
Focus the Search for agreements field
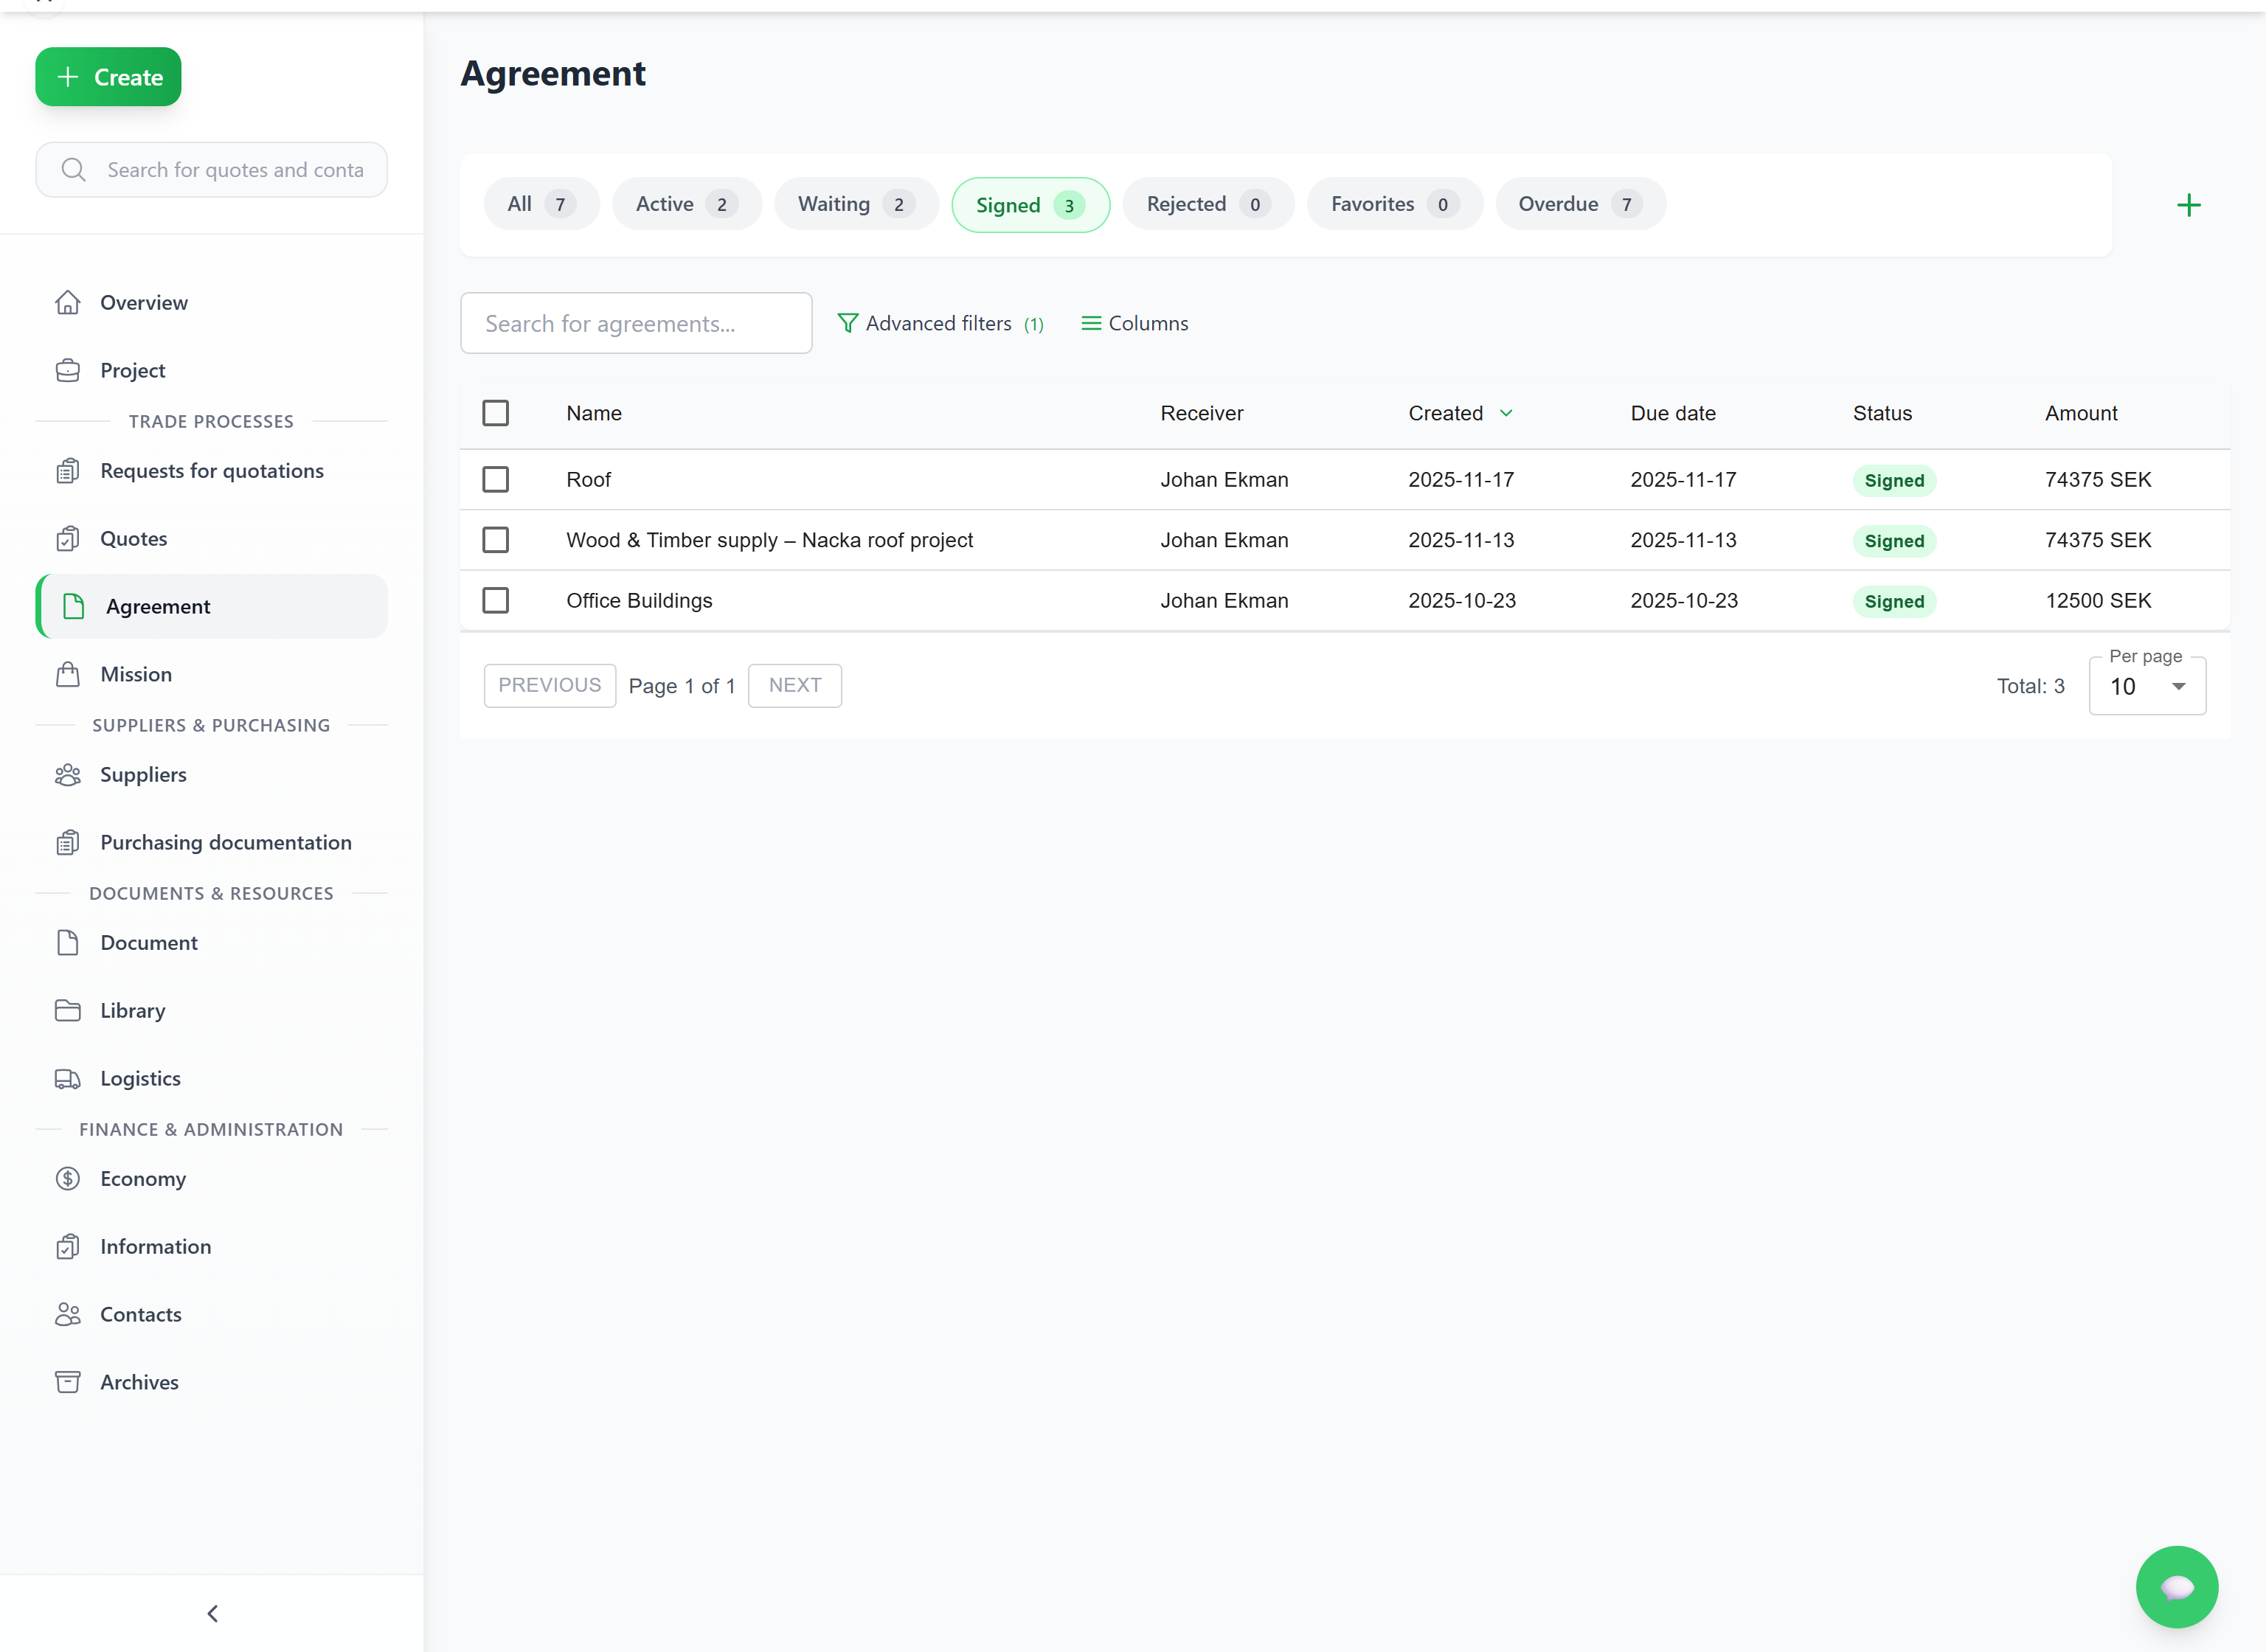635,323
